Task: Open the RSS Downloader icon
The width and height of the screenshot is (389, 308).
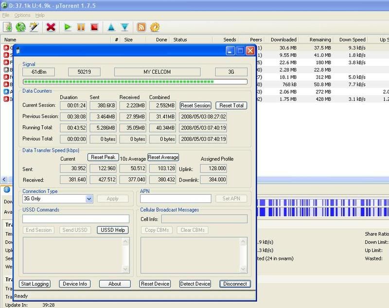Action: [x=141, y=27]
